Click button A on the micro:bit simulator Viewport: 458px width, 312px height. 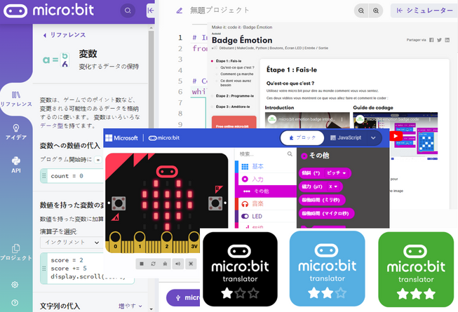tap(119, 203)
